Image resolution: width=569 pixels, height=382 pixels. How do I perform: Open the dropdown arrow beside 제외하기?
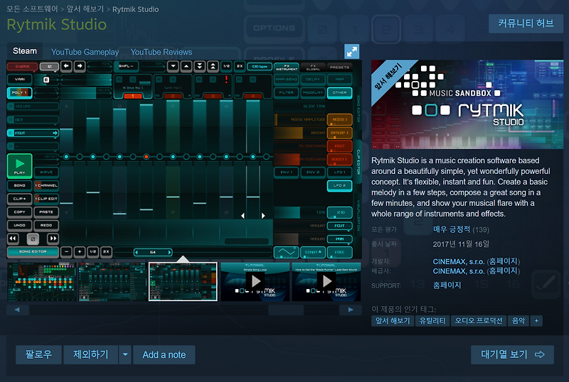point(125,354)
